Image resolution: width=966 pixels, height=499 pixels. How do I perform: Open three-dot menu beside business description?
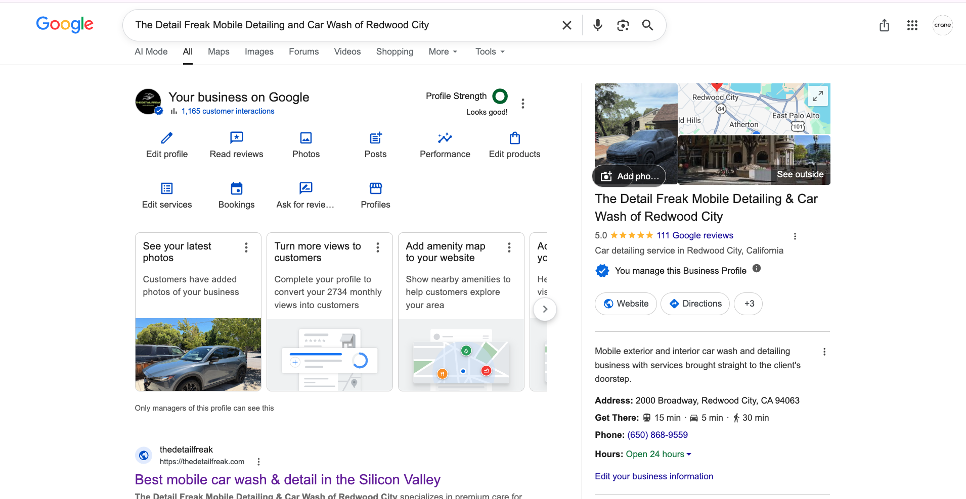point(824,352)
